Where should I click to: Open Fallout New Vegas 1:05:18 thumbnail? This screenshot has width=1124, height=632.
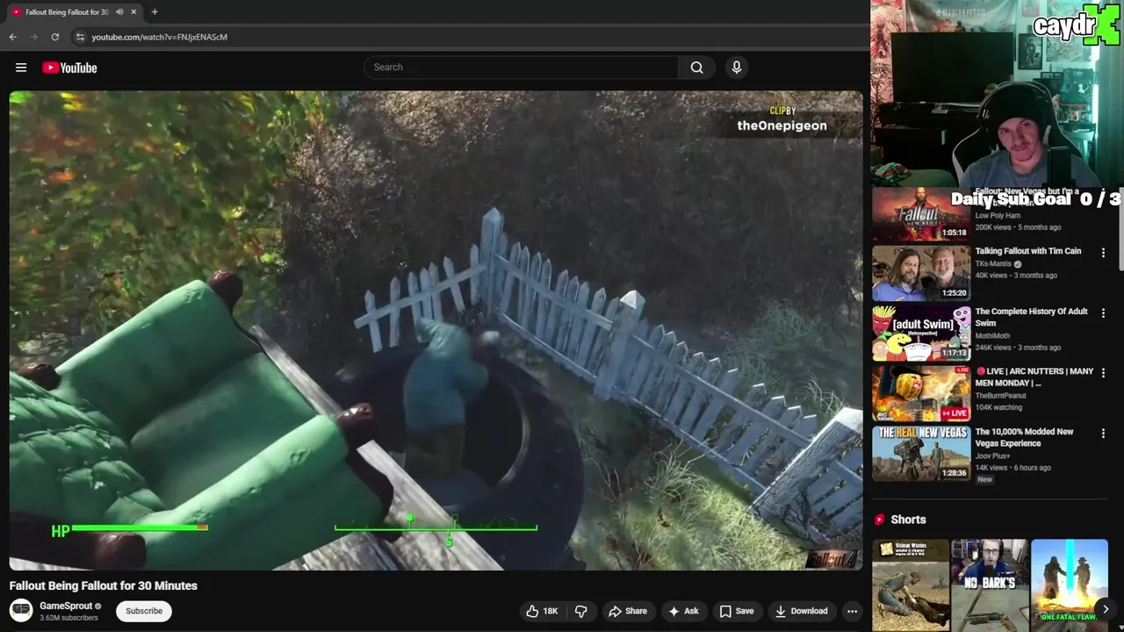921,213
